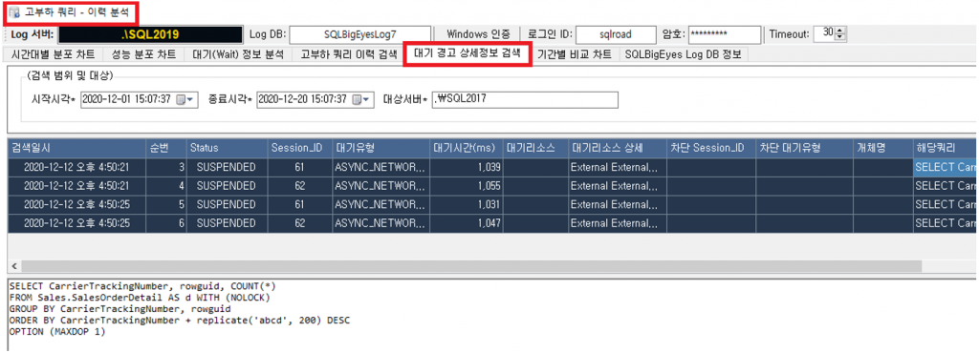Screen dimensions: 979x353
Task: Sort by 검색일시 column header
Action: [x=76, y=148]
